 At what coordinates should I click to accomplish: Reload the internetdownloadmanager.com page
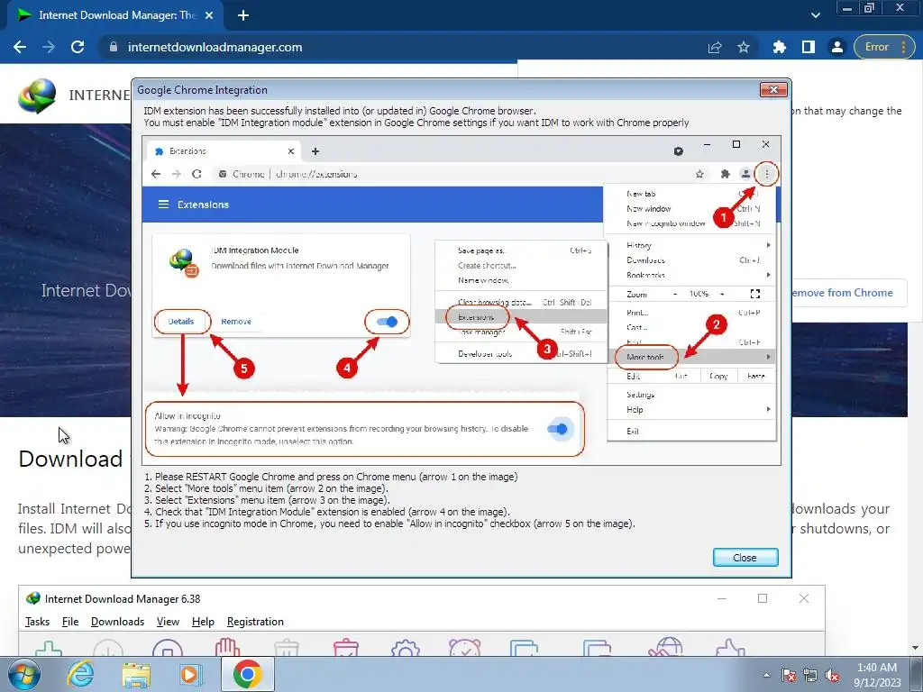(78, 47)
